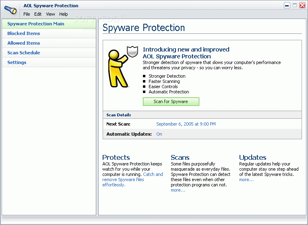Screen dimensions: 308x225
Task: Click the Updates heading
Action: [252, 157]
